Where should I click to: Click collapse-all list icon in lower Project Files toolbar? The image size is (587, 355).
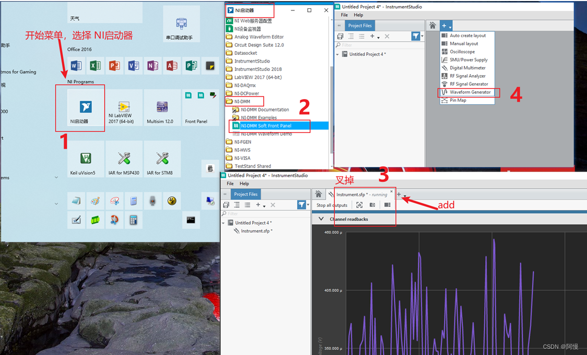pyautogui.click(x=248, y=205)
